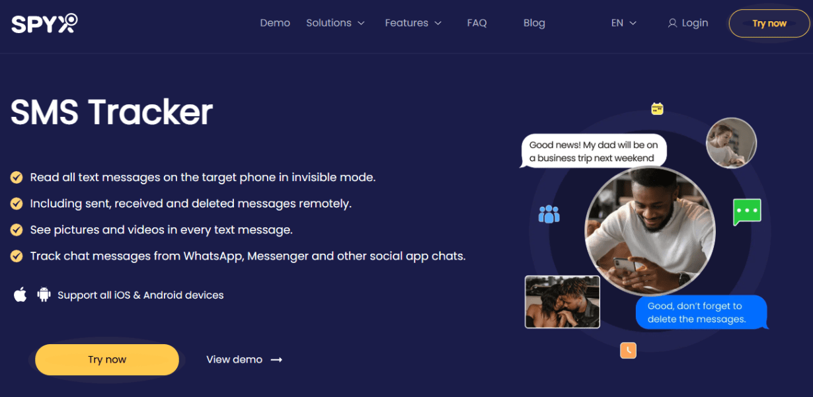
Task: Open the View demo link
Action: (x=234, y=360)
